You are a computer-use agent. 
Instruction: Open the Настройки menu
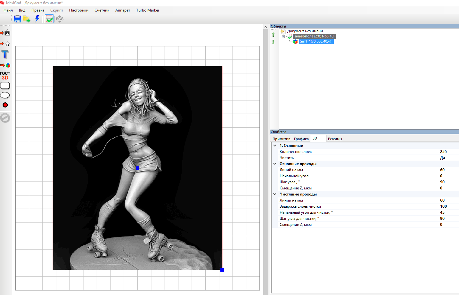click(78, 10)
